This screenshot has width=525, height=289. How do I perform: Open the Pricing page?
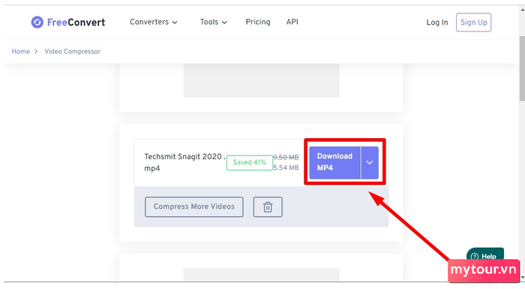tap(258, 22)
